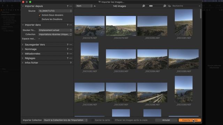Screen dimensions: 223x125
Task: Select thumbnail _DSC0278.NEF
Action: (x=90, y=26)
